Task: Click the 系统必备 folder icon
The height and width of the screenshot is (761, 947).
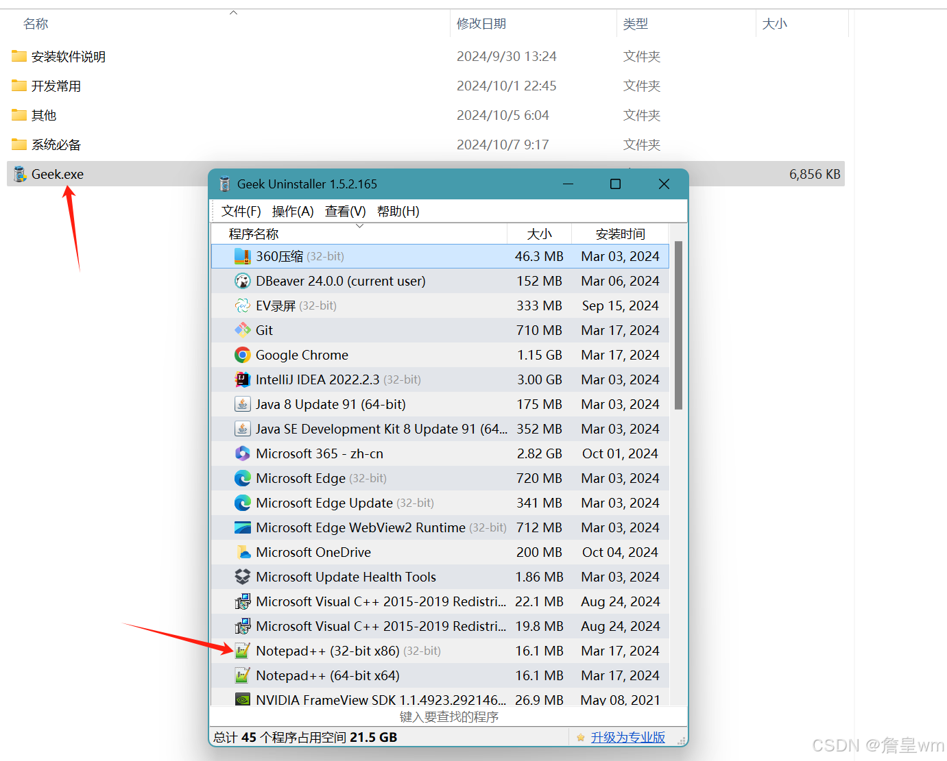Action: 19,145
